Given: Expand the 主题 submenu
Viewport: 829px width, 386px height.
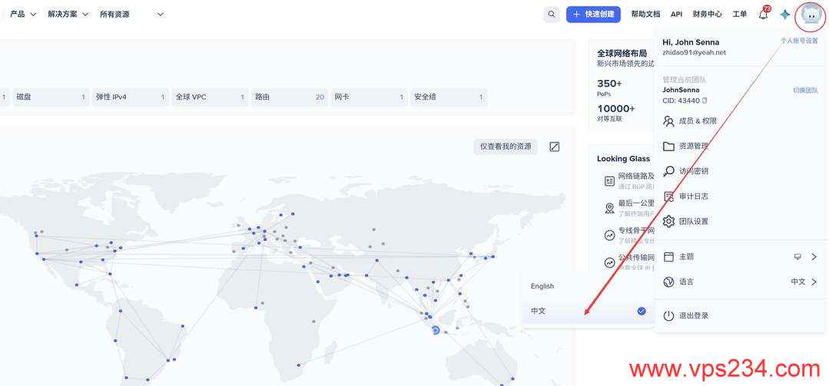Looking at the screenshot, I should pyautogui.click(x=814, y=257).
